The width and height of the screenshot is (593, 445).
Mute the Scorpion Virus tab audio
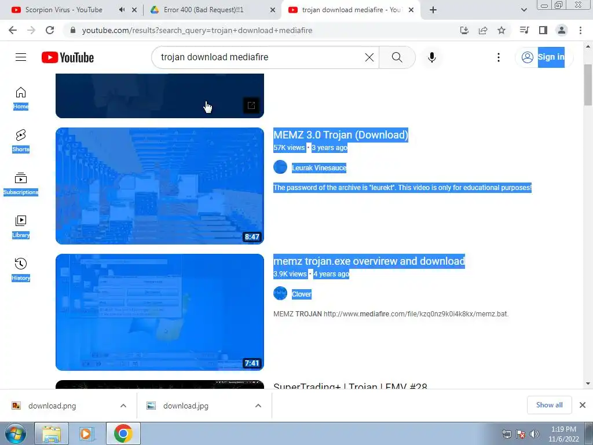(x=122, y=10)
